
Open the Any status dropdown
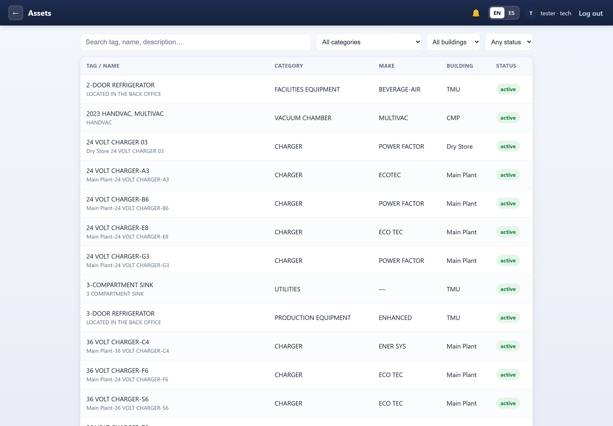tap(509, 42)
